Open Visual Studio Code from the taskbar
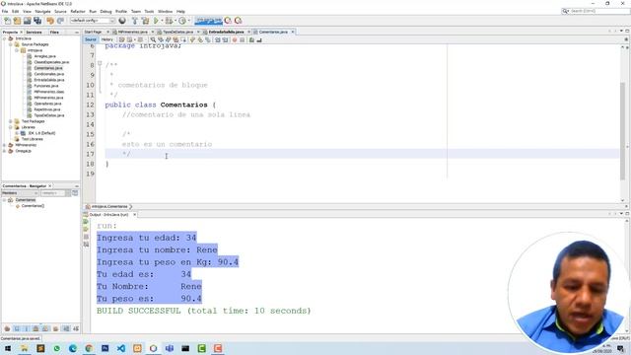 tap(120, 348)
